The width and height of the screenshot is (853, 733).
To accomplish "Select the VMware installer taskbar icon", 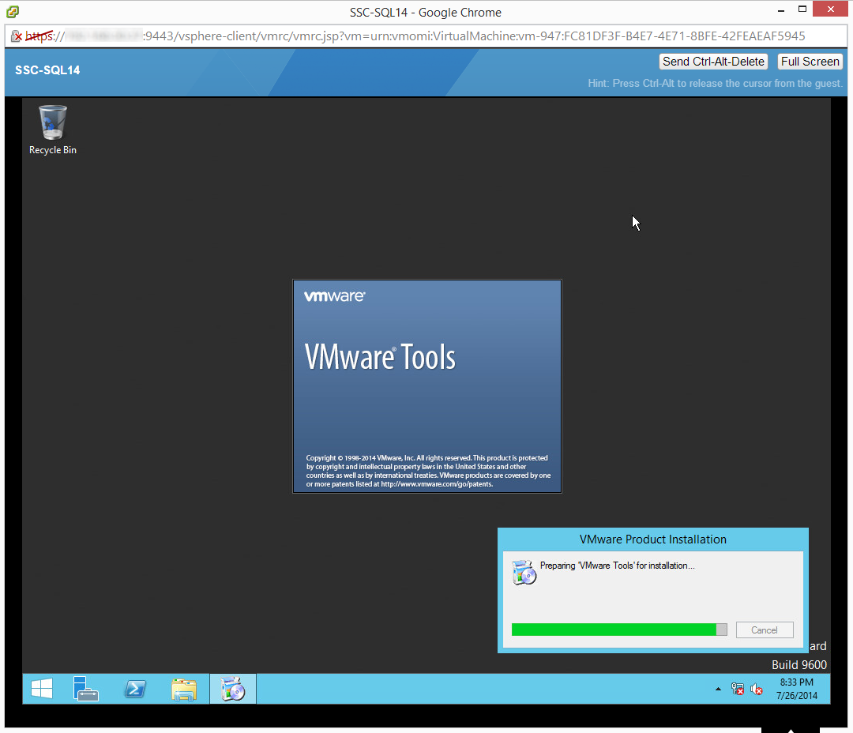I will [233, 689].
